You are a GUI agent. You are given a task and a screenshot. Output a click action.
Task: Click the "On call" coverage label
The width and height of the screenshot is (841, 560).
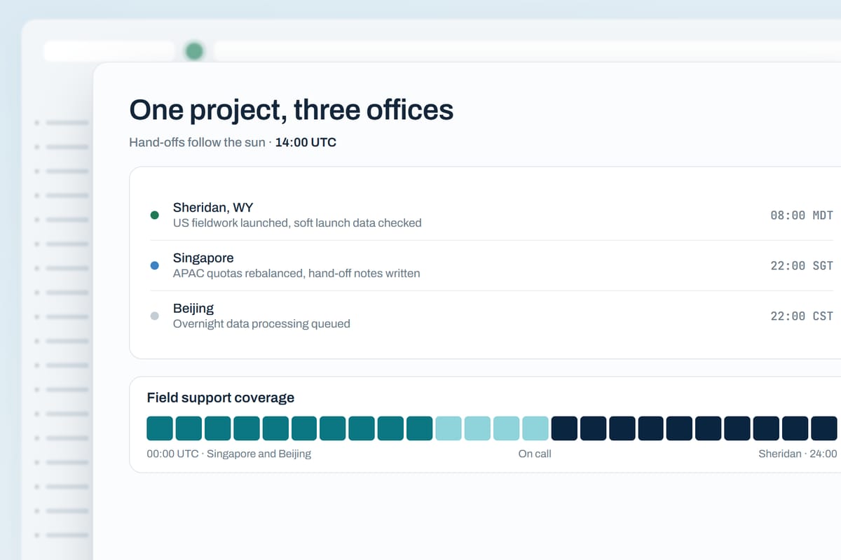(535, 454)
